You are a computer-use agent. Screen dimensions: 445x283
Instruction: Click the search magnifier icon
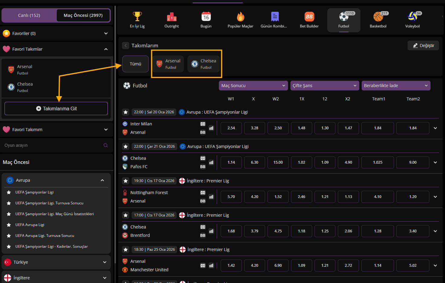coord(106,145)
